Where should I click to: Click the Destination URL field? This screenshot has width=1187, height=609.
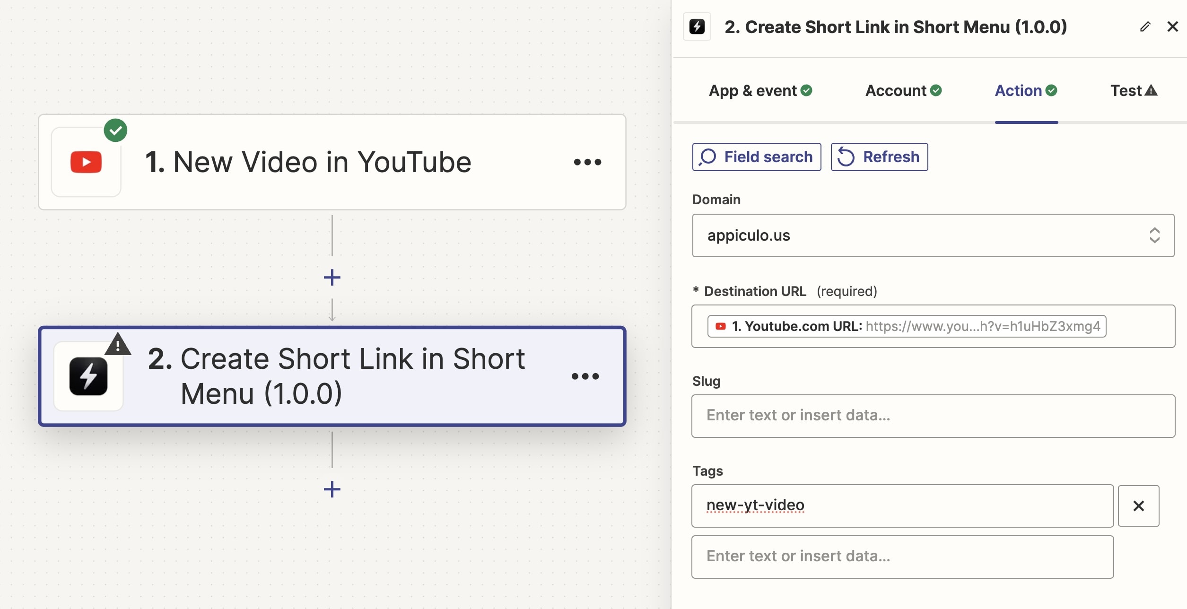click(x=933, y=326)
